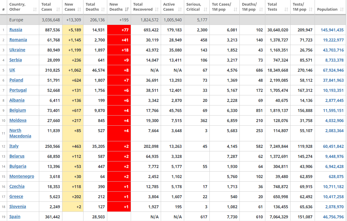
Task: Click sort arrows icon in Total Recovered header
Action: [157, 9]
